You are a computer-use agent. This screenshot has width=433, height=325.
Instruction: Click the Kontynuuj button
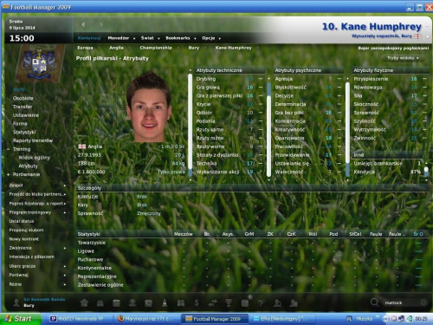tap(89, 38)
